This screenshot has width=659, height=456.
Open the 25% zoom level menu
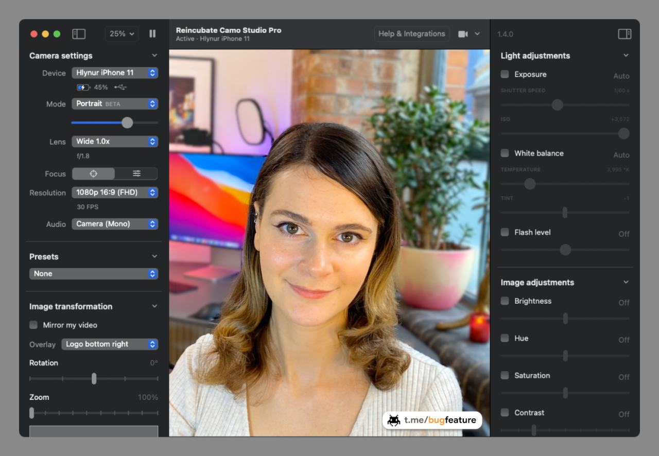click(x=122, y=34)
